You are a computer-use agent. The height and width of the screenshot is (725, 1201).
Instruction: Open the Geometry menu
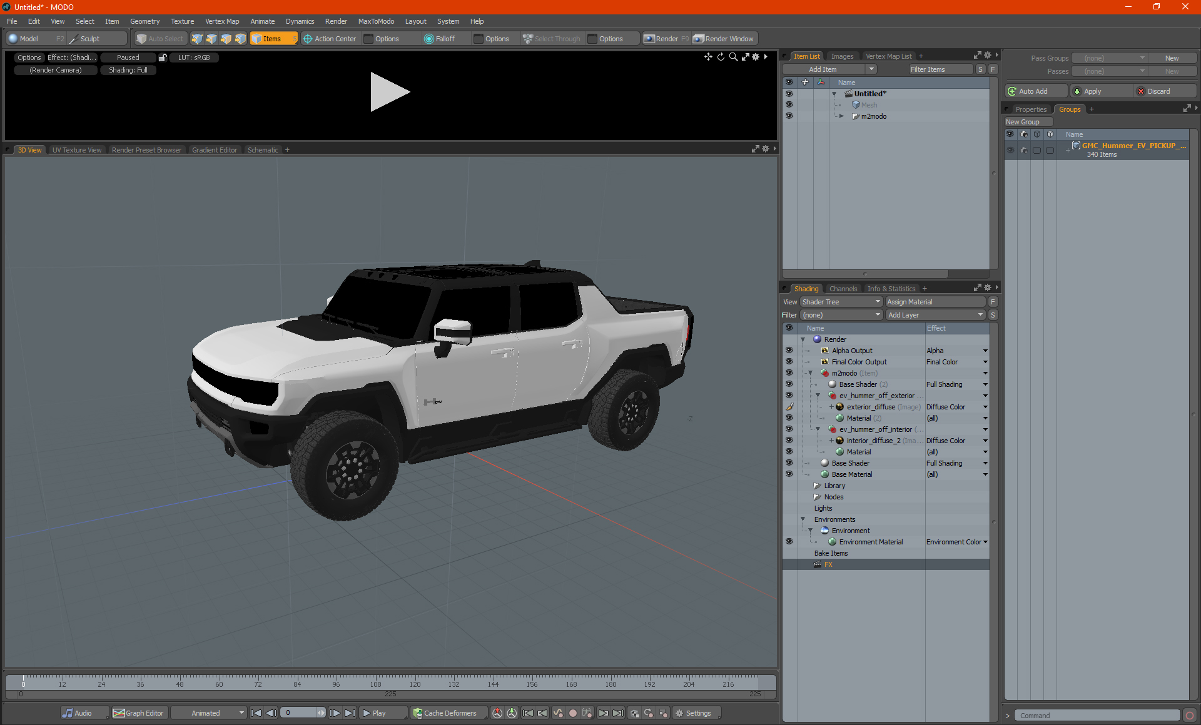[144, 21]
